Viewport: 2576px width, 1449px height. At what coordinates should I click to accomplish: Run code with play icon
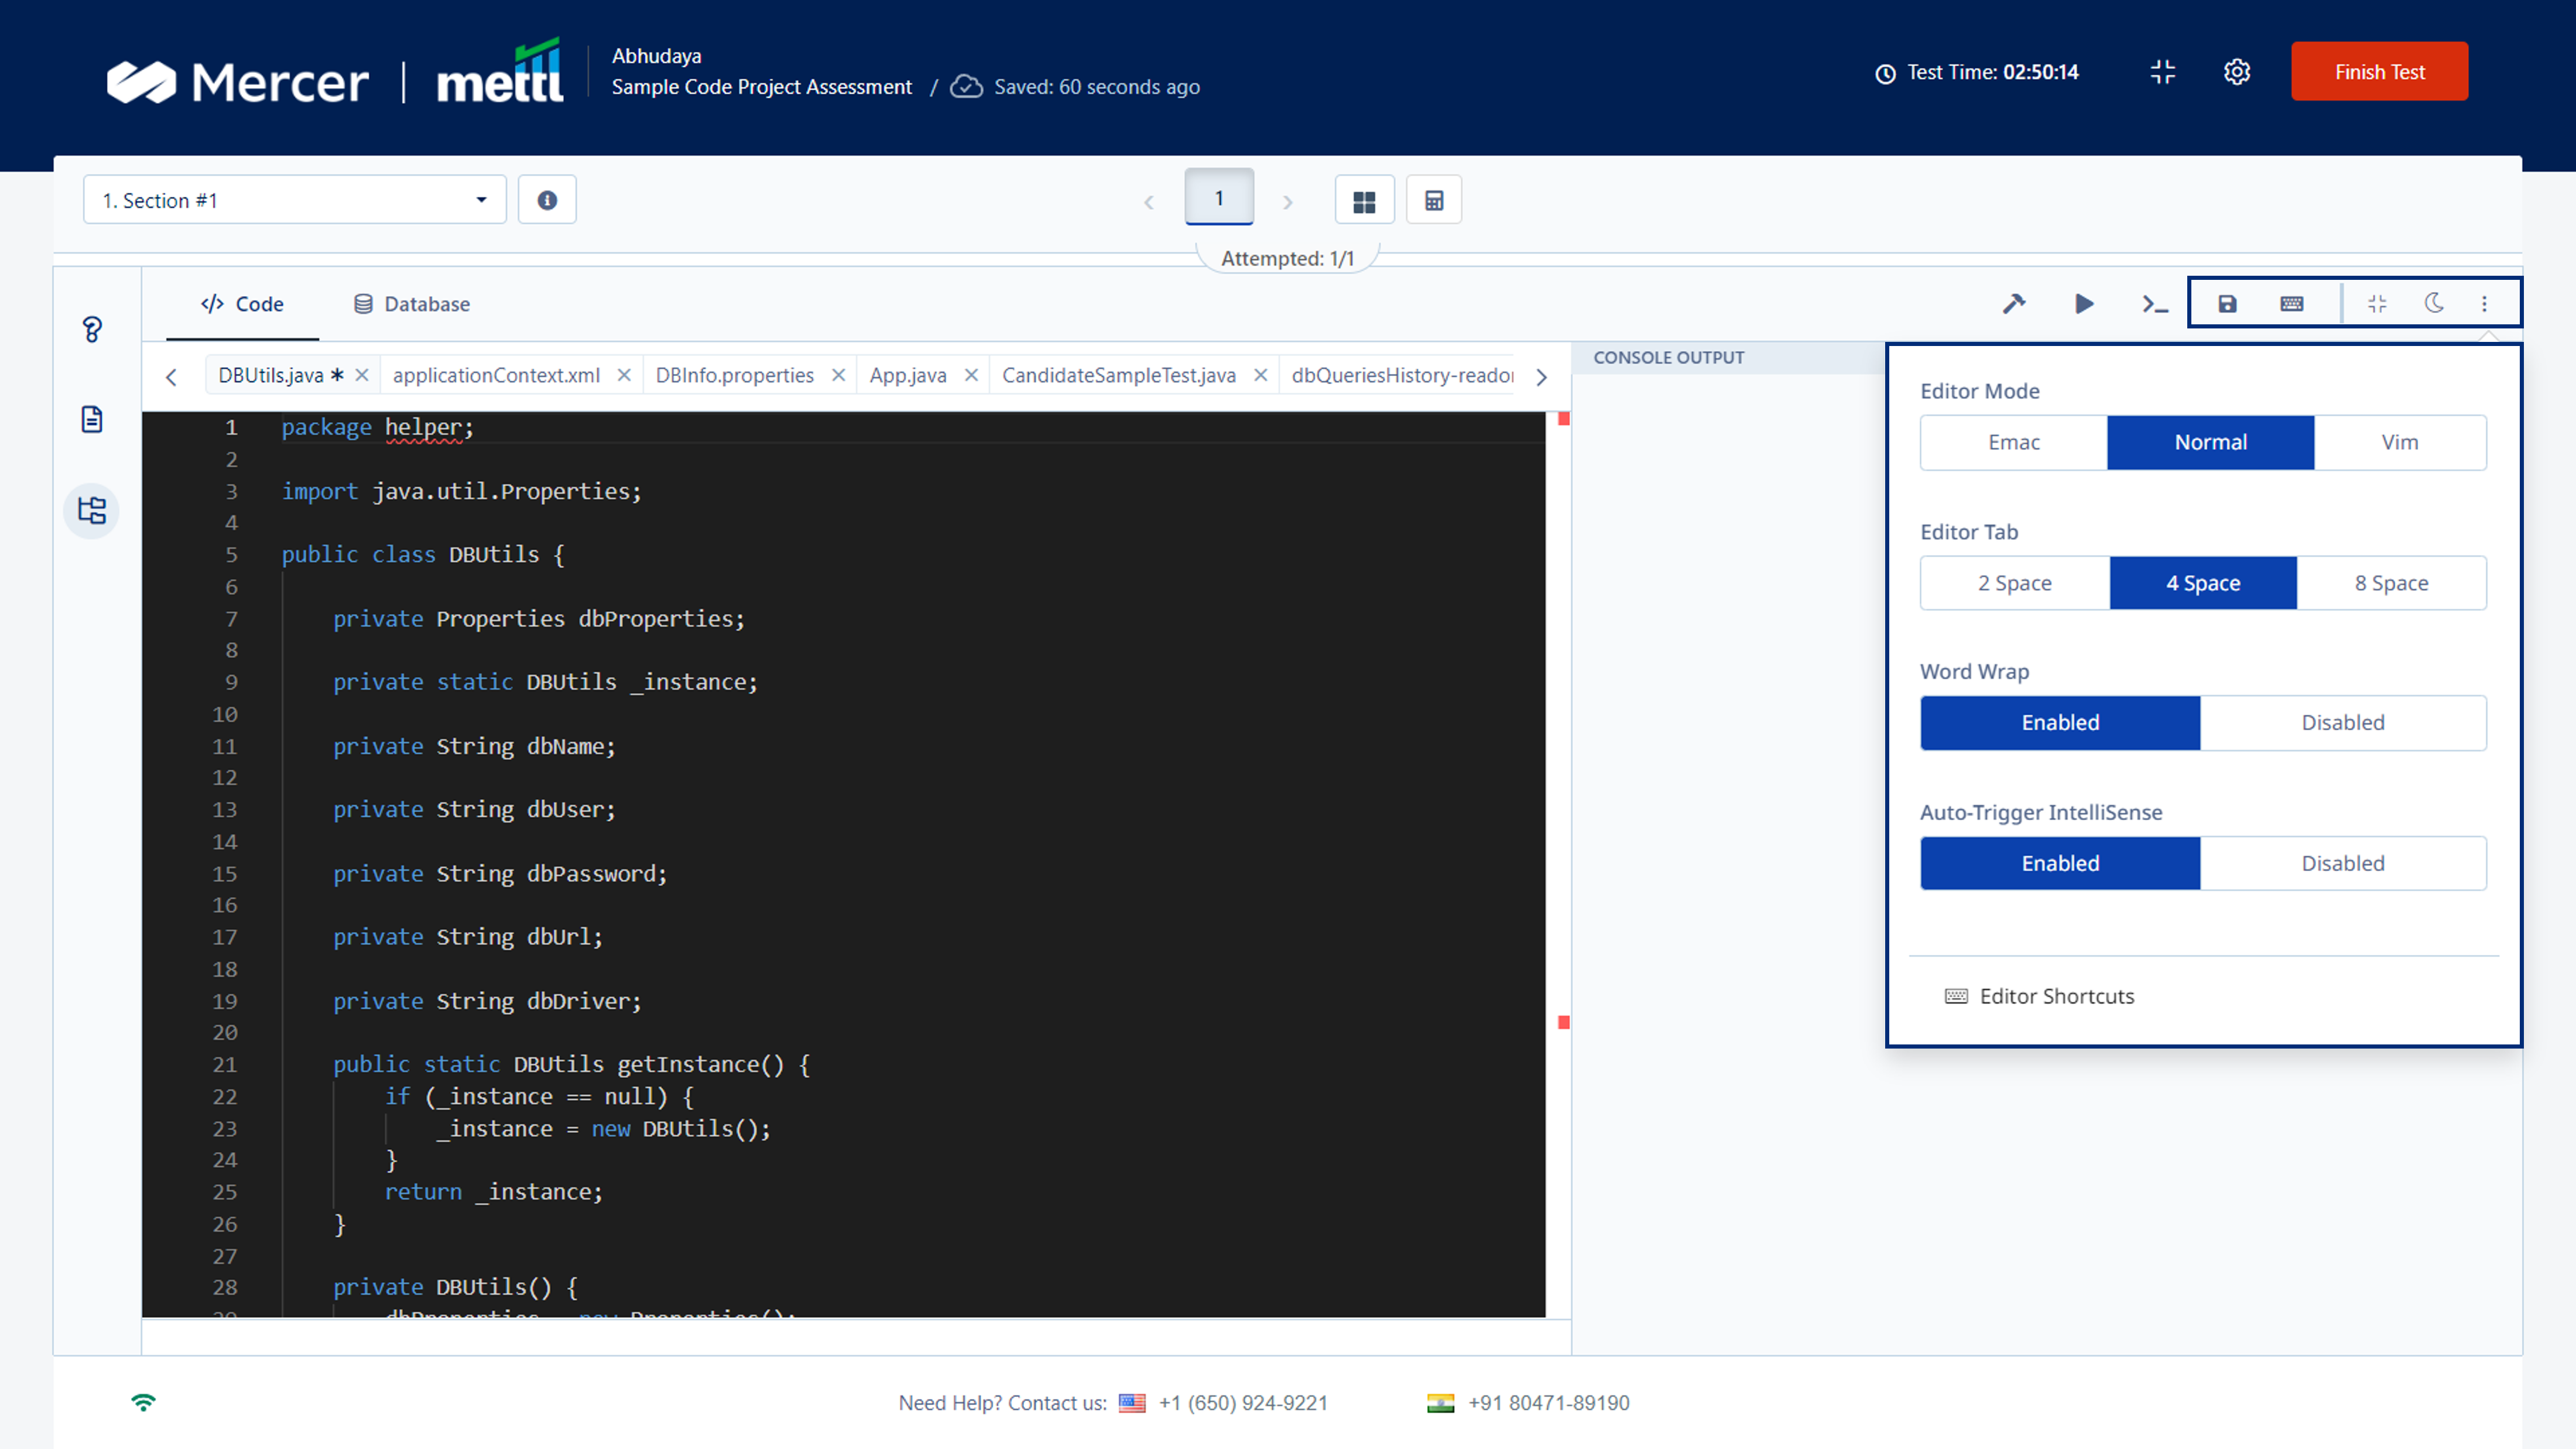2084,304
